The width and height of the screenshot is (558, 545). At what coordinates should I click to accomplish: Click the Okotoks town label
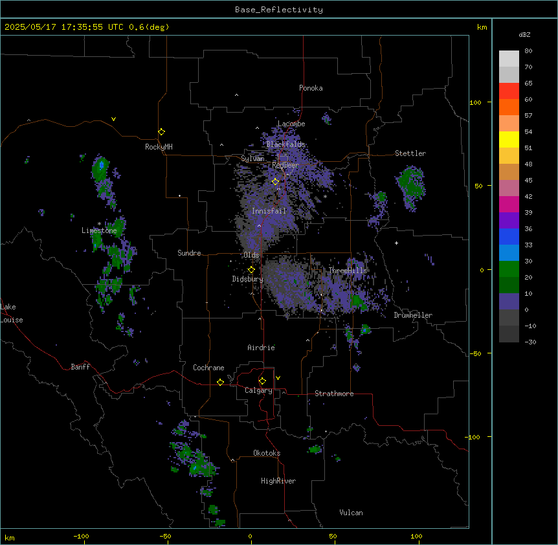click(267, 453)
